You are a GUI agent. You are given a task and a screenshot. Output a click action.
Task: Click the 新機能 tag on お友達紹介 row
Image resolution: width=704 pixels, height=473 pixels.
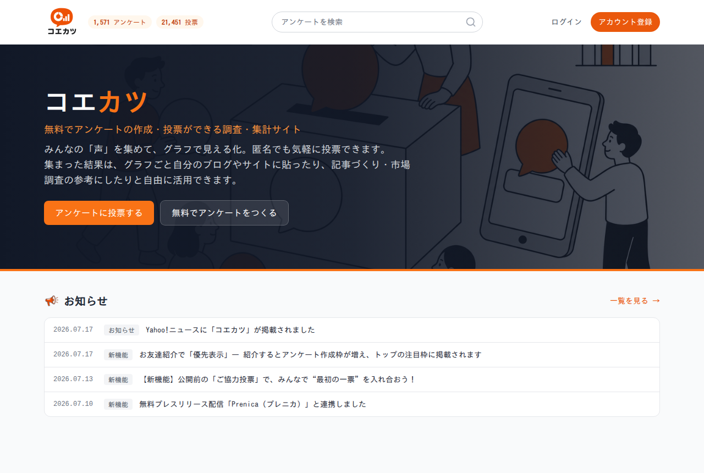(118, 355)
